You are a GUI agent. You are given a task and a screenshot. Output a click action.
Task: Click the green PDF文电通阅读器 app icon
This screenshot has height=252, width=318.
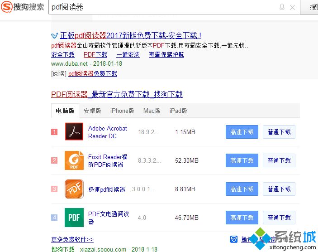(x=74, y=218)
